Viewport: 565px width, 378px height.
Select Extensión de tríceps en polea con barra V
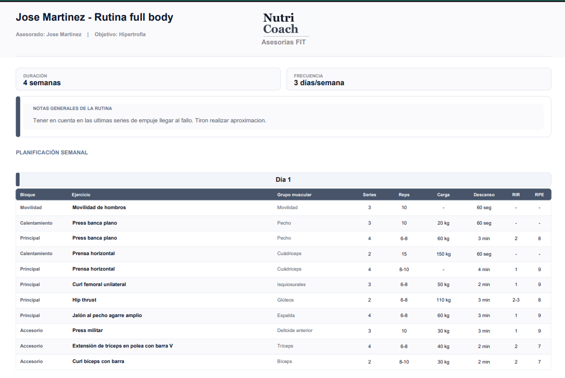click(122, 346)
